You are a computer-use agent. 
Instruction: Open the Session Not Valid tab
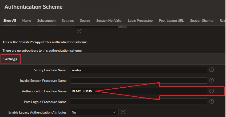[x=109, y=21]
